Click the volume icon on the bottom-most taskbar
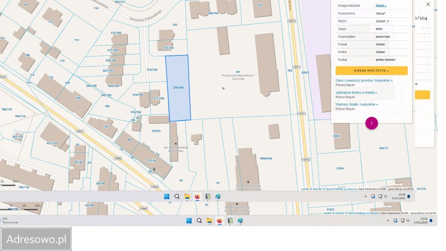Image resolution: width=446 pixels, height=251 pixels. point(408,221)
